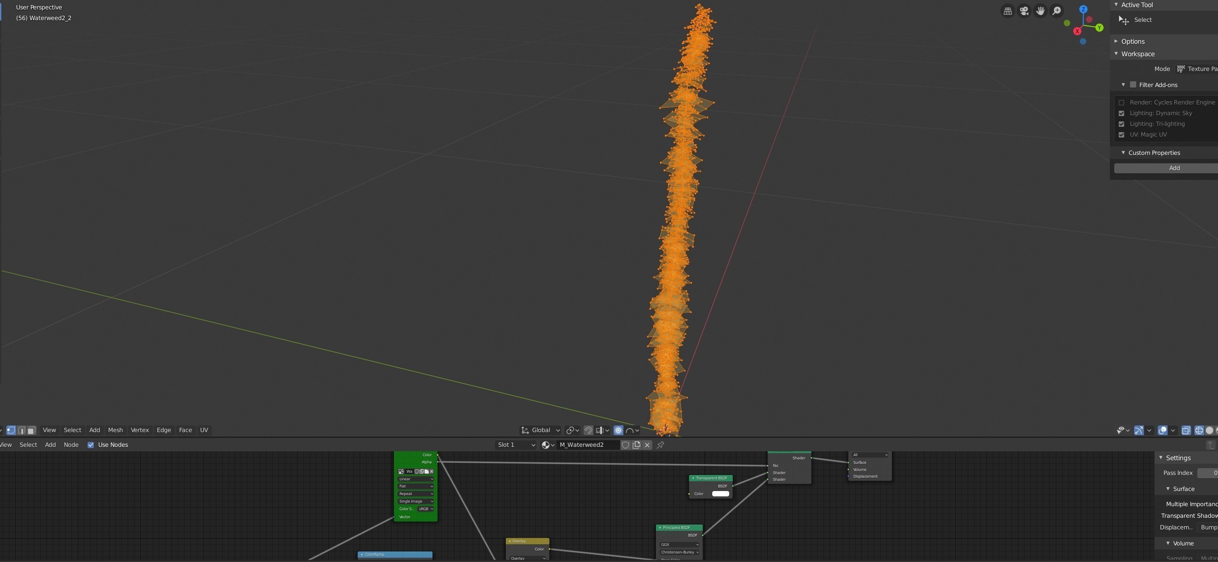Open the UV menu
This screenshot has width=1218, height=562.
pyautogui.click(x=204, y=430)
